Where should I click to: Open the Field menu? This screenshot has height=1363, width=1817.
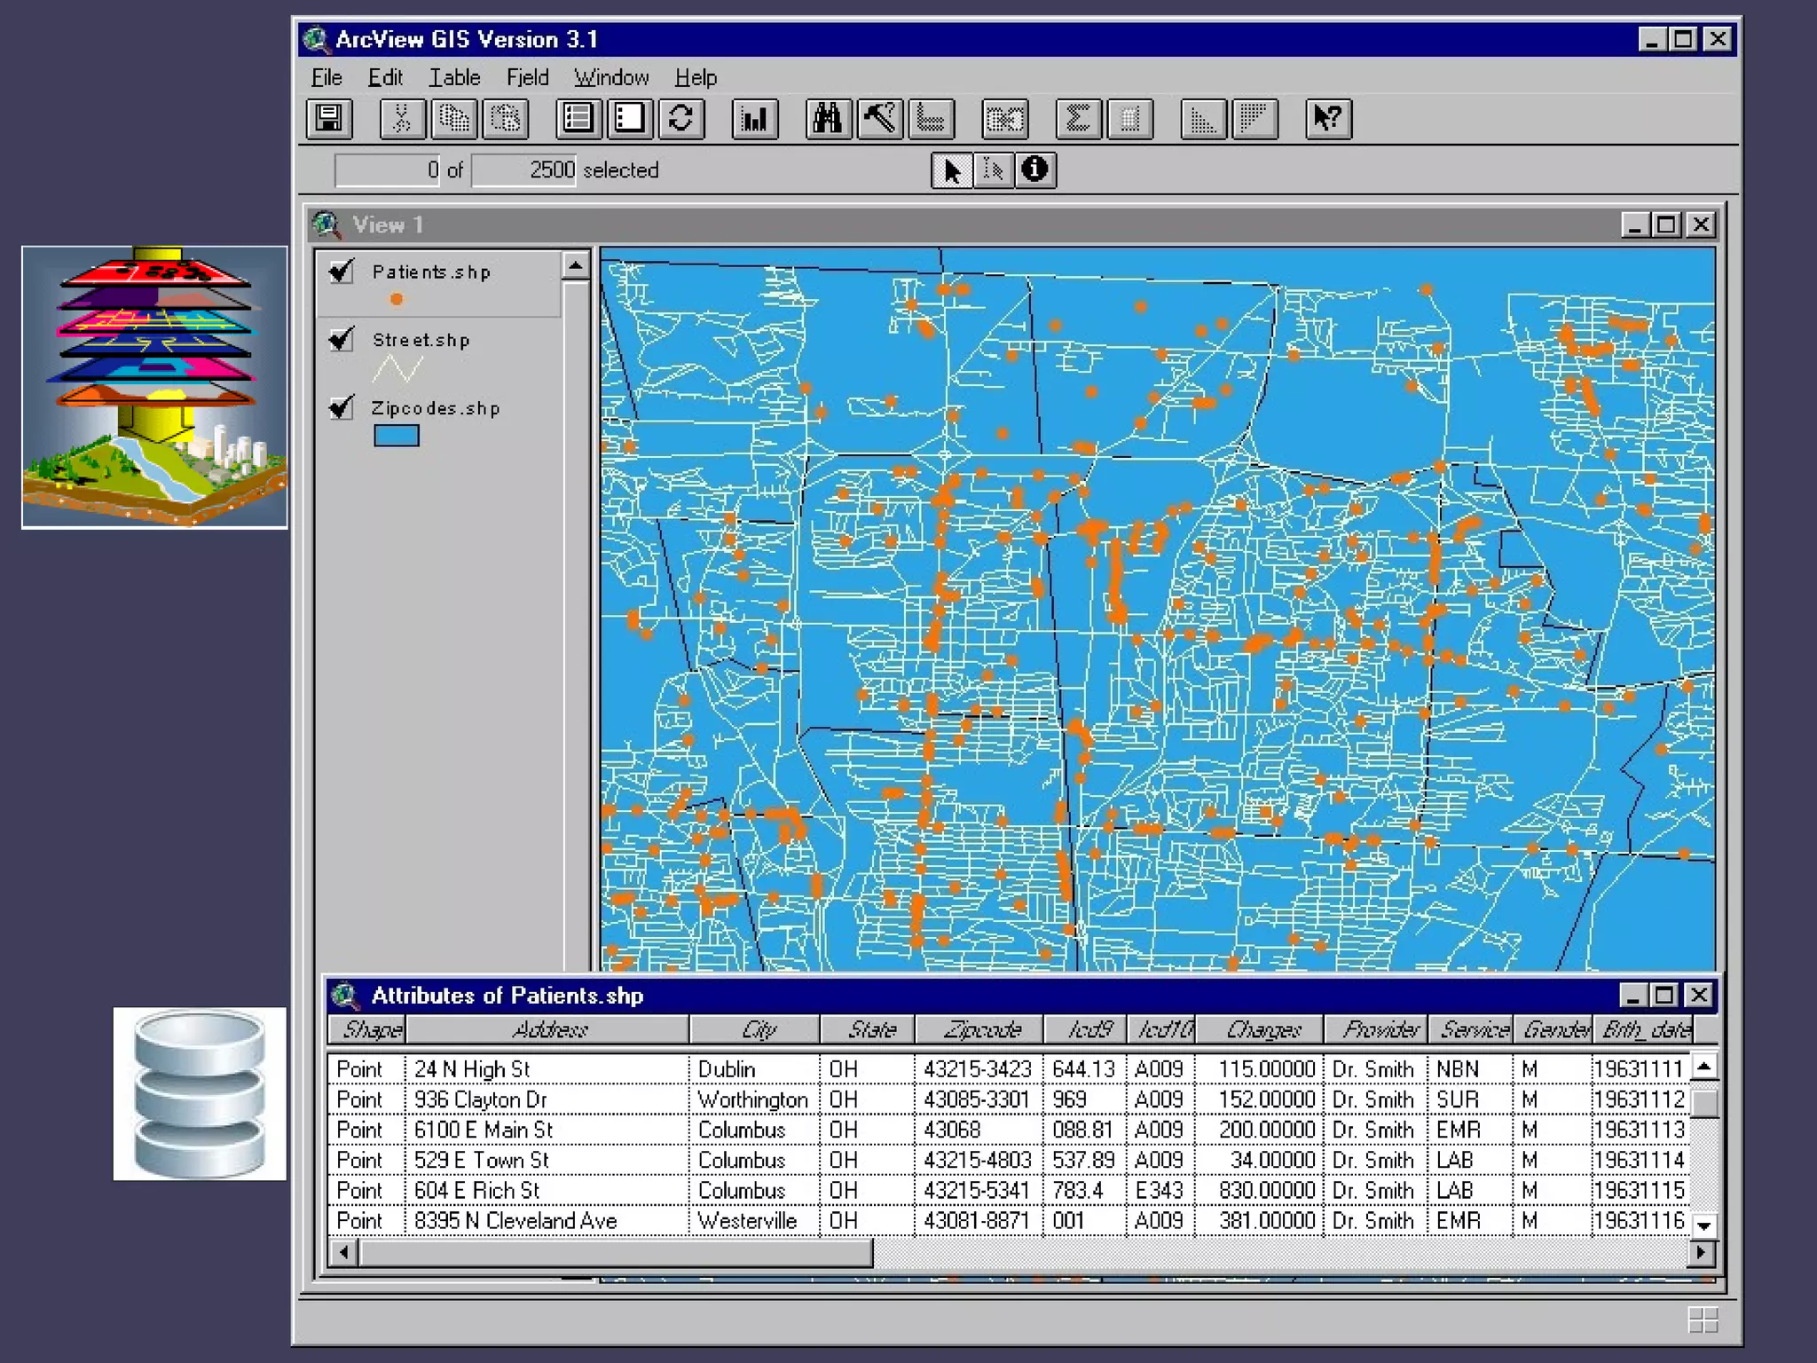pyautogui.click(x=527, y=78)
